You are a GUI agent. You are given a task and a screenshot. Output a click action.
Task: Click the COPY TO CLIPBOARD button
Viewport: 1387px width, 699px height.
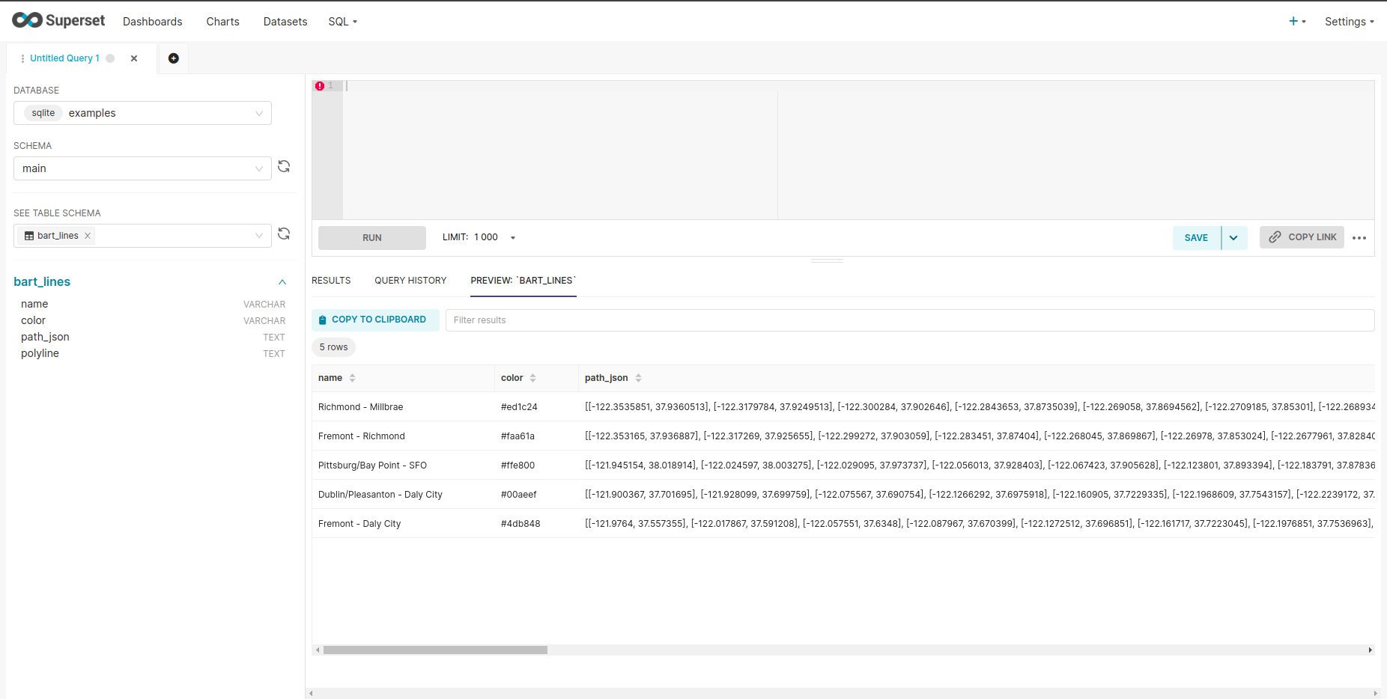click(375, 319)
